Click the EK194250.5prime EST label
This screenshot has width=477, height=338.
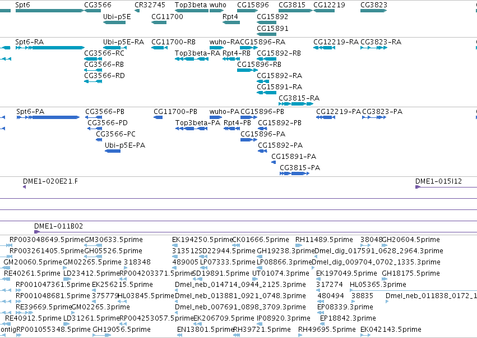click(x=202, y=240)
